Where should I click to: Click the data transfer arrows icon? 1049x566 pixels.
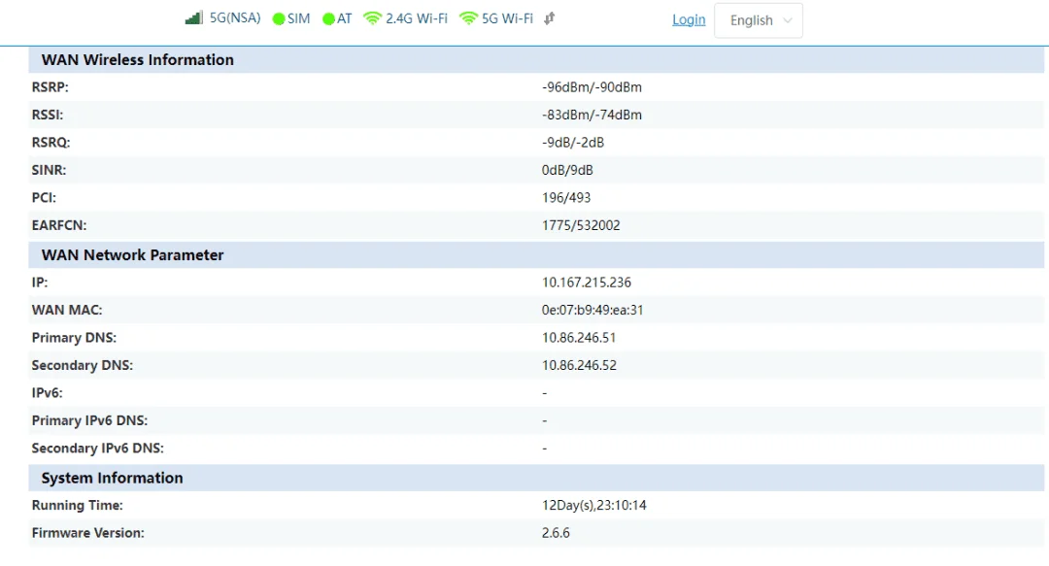tap(549, 18)
